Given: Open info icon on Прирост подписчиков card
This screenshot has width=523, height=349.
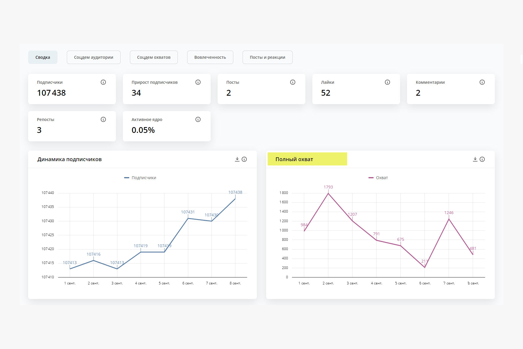Looking at the screenshot, I should pos(198,82).
